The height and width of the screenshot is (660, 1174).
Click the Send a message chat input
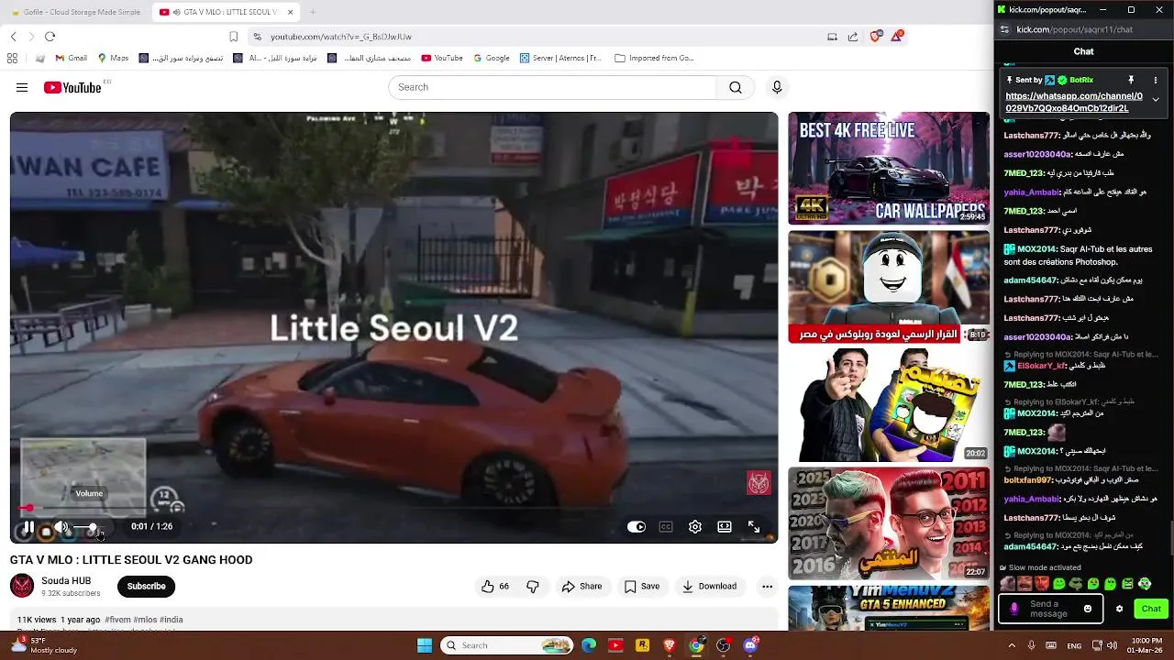(1050, 609)
